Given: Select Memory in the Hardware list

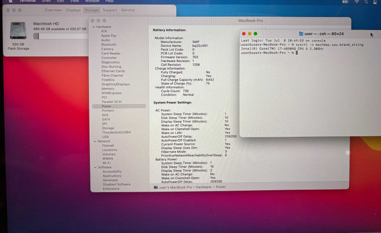Looking at the screenshot, I should pyautogui.click(x=108, y=89).
